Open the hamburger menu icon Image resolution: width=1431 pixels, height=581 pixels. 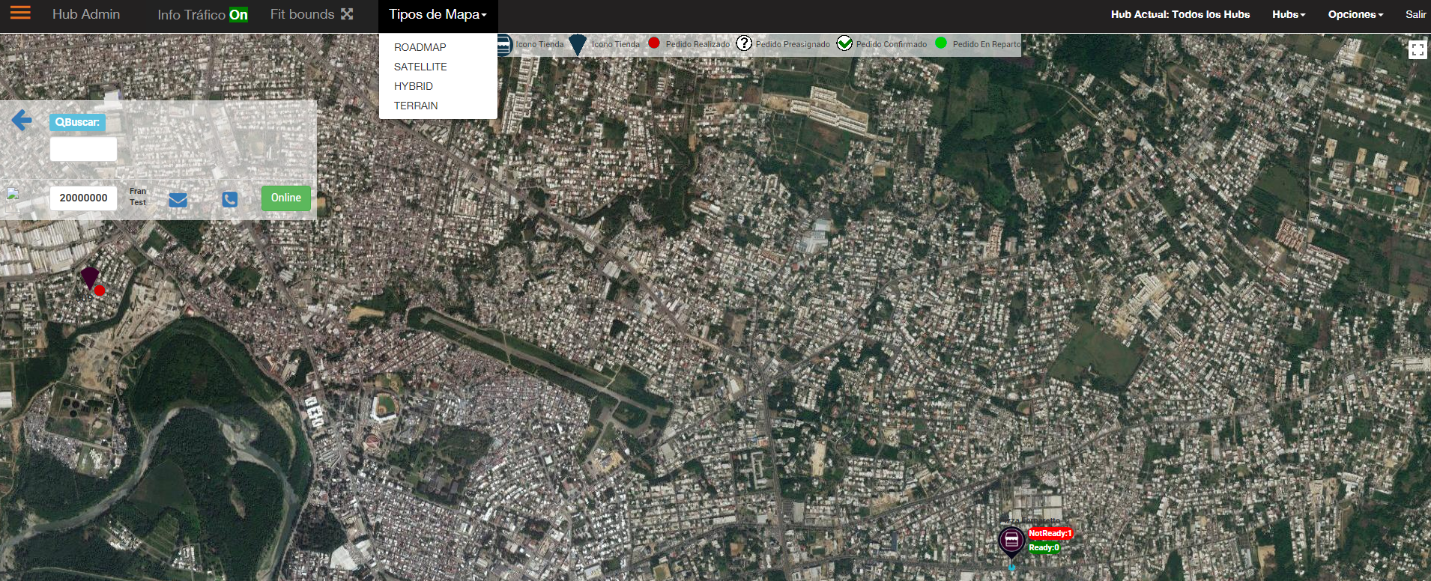tap(20, 13)
